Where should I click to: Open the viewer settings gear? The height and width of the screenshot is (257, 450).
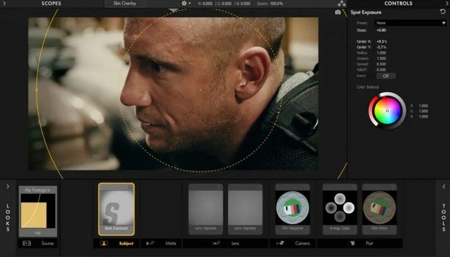(x=184, y=4)
